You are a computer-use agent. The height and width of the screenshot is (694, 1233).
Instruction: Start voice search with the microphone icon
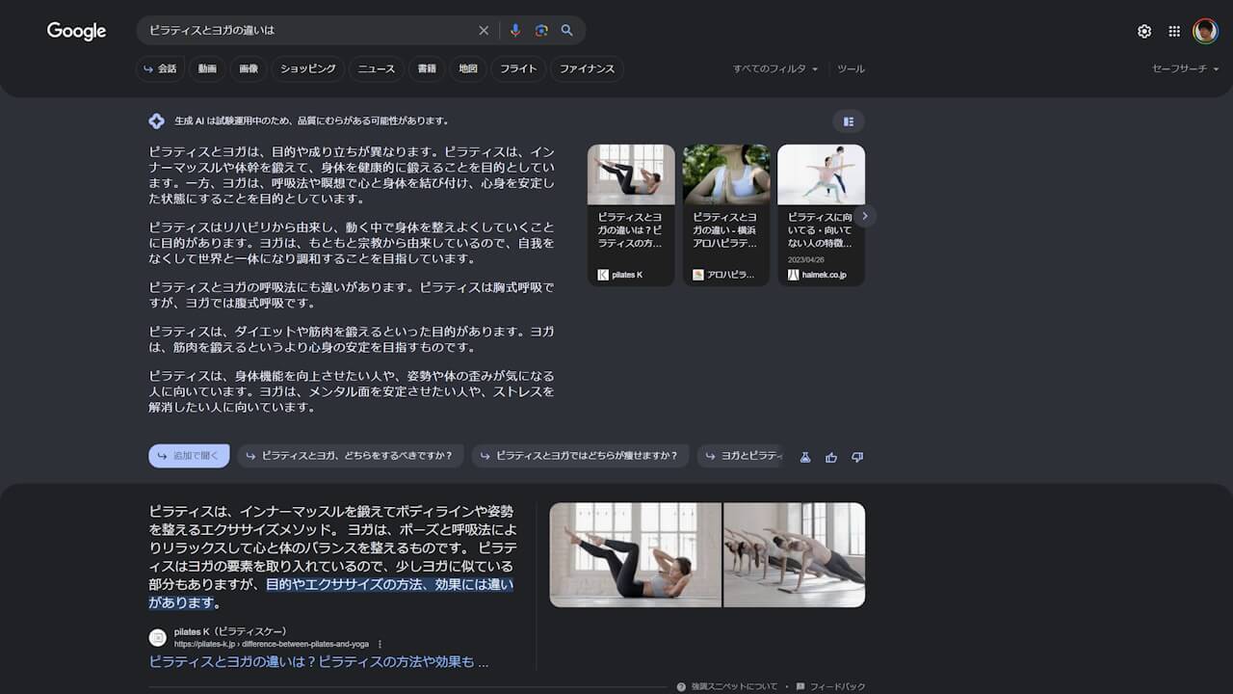(515, 30)
